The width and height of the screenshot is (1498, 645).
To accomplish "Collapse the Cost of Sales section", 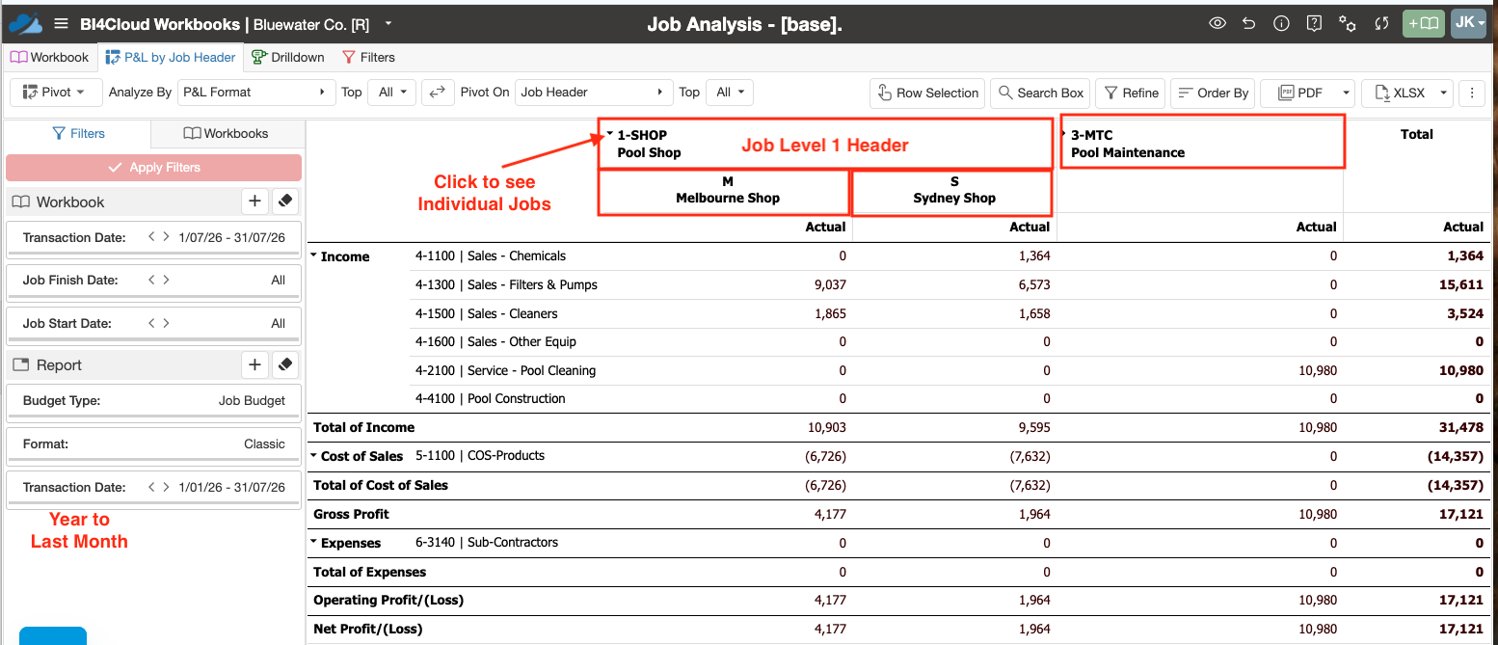I will click(x=314, y=456).
